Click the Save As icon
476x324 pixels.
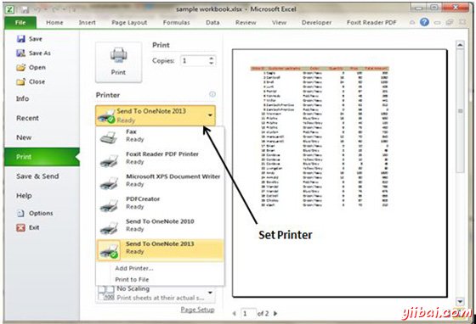(20, 53)
